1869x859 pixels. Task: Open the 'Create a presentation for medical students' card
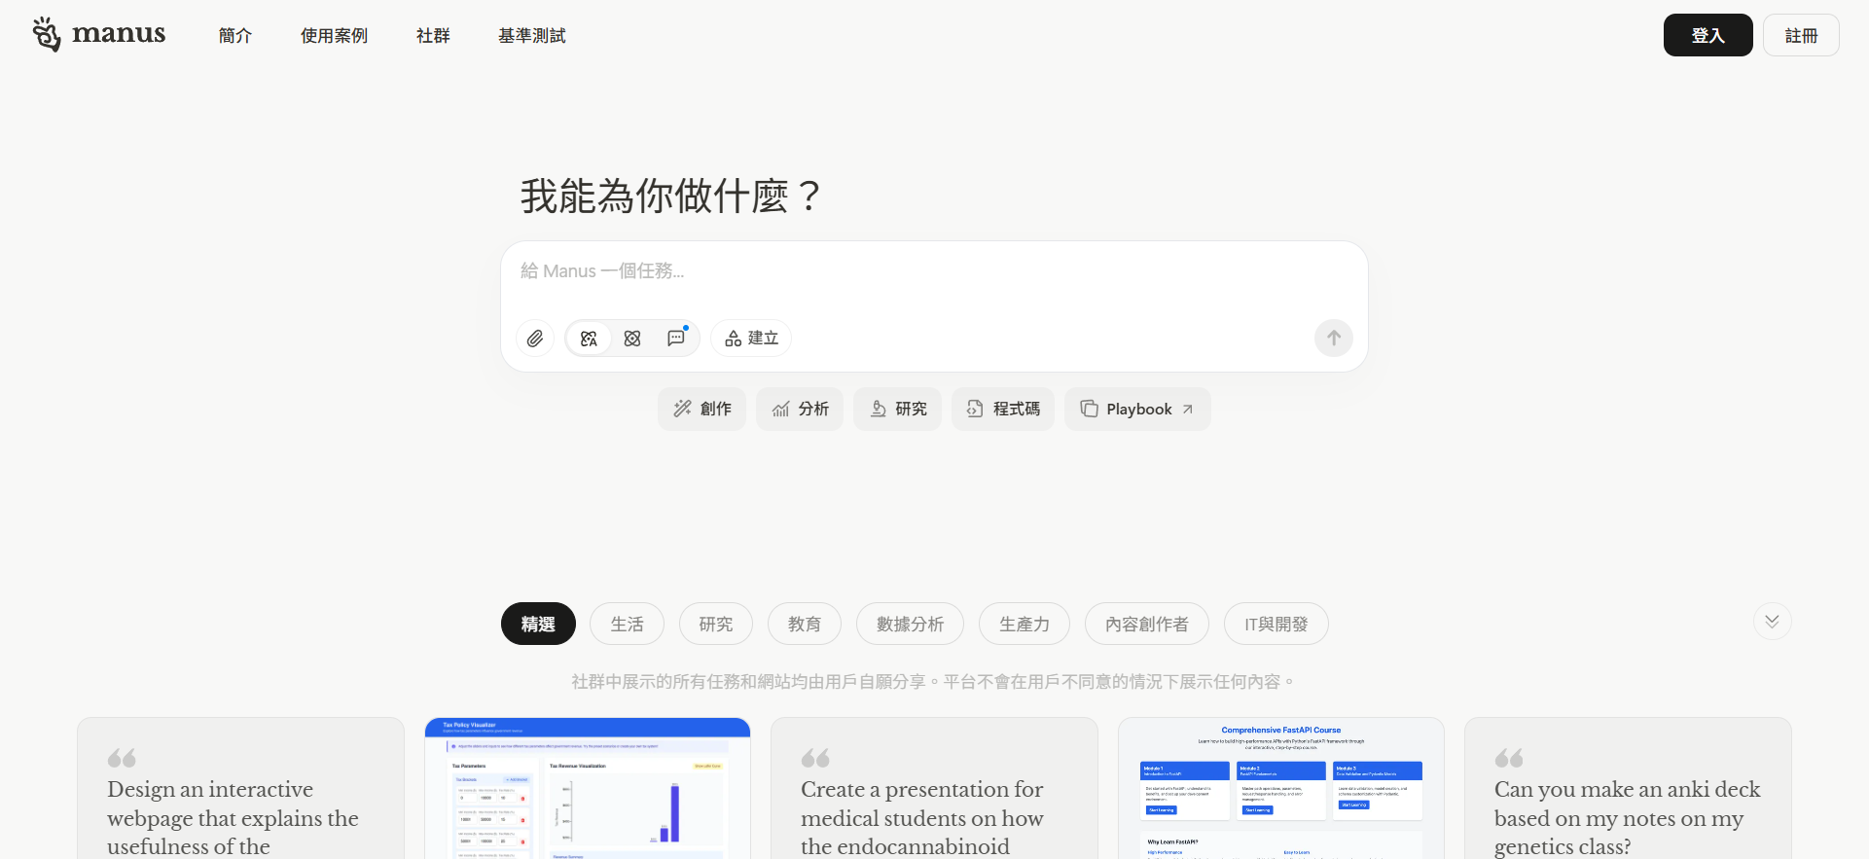(x=934, y=789)
